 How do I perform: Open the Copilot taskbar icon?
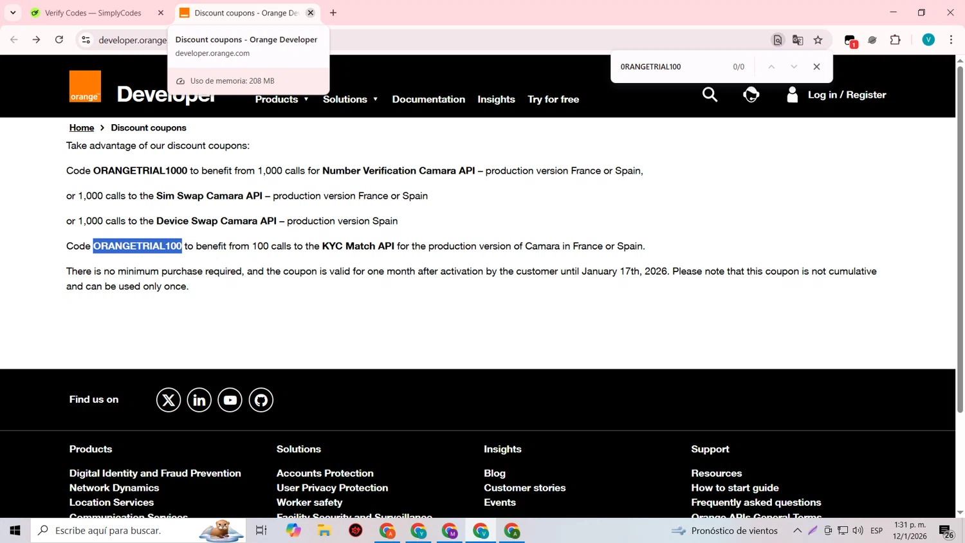coord(293,531)
